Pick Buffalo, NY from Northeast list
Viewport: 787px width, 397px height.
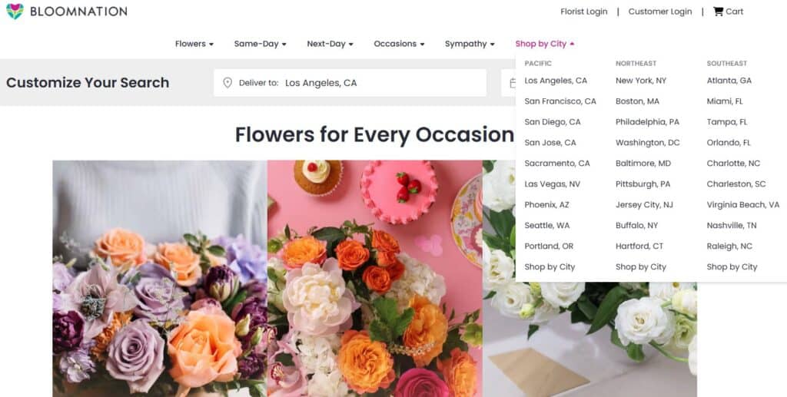636,226
